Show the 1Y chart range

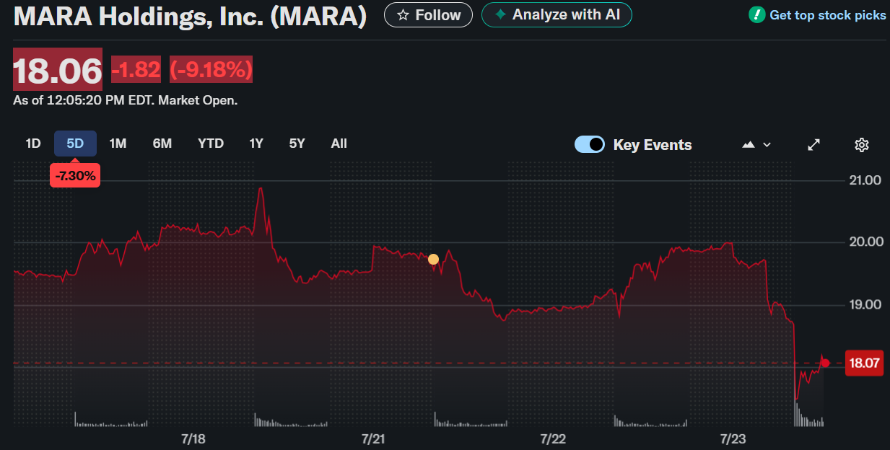256,144
